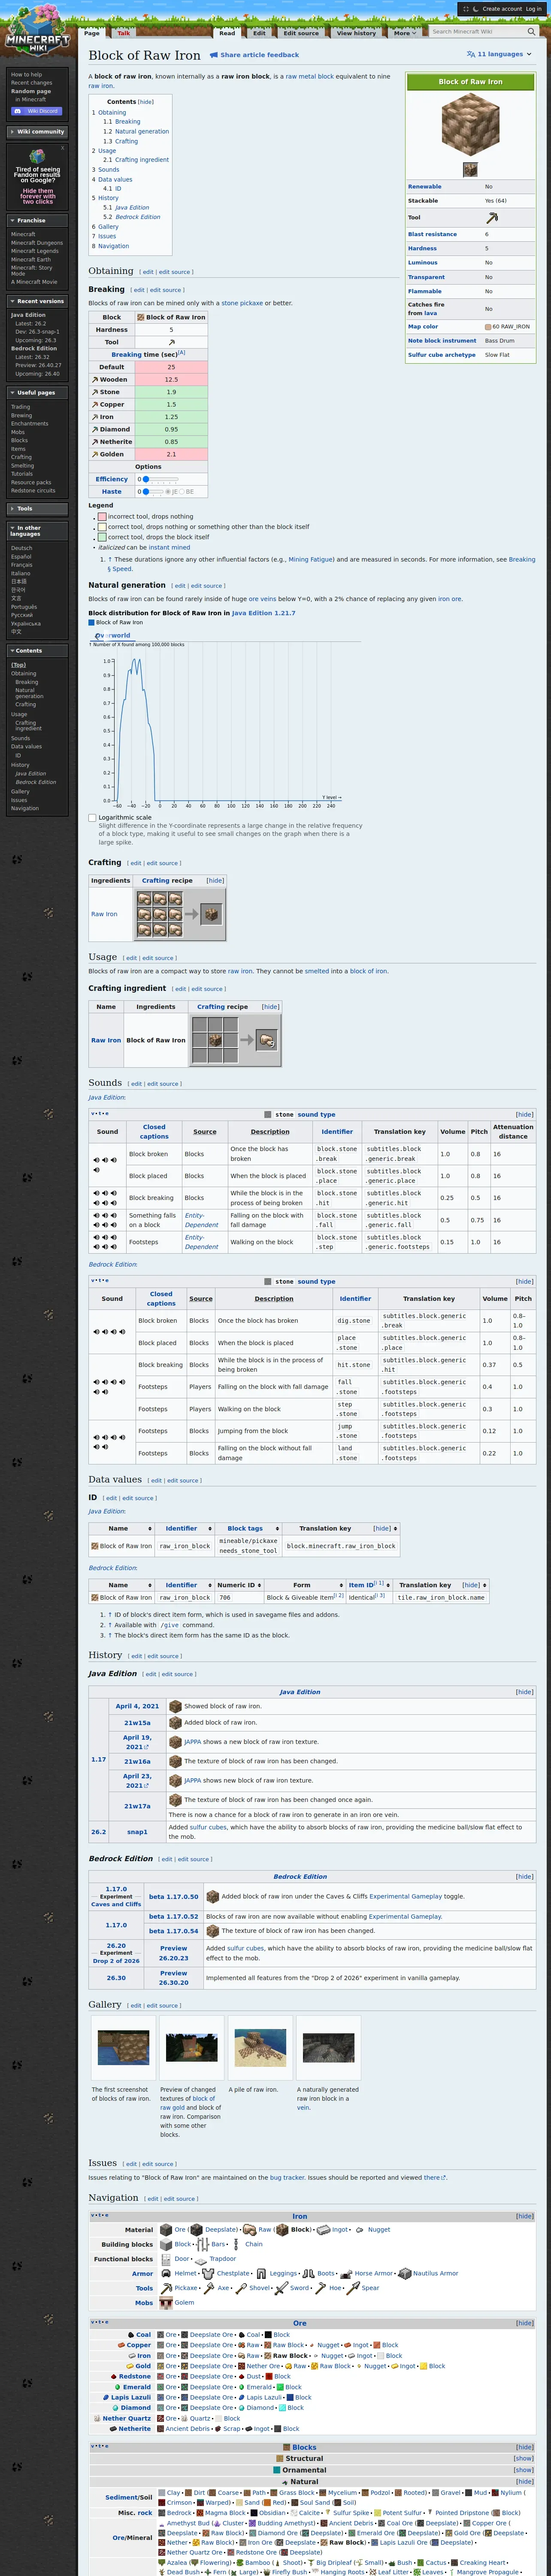Click the Log in link
Image resolution: width=551 pixels, height=2576 pixels.
(534, 9)
